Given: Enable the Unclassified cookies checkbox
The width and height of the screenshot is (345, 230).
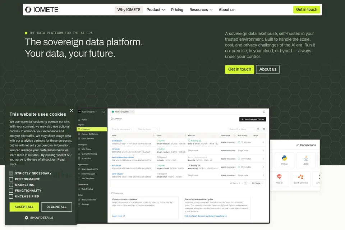Looking at the screenshot, I should pos(11,196).
